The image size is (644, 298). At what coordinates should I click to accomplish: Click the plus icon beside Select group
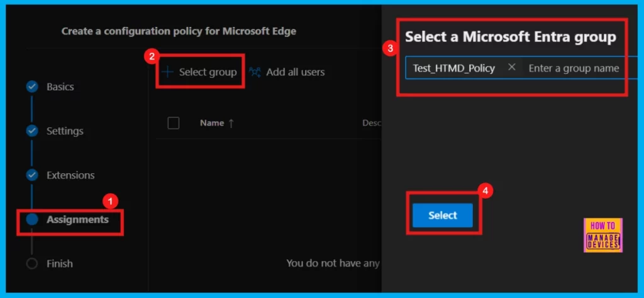[167, 72]
